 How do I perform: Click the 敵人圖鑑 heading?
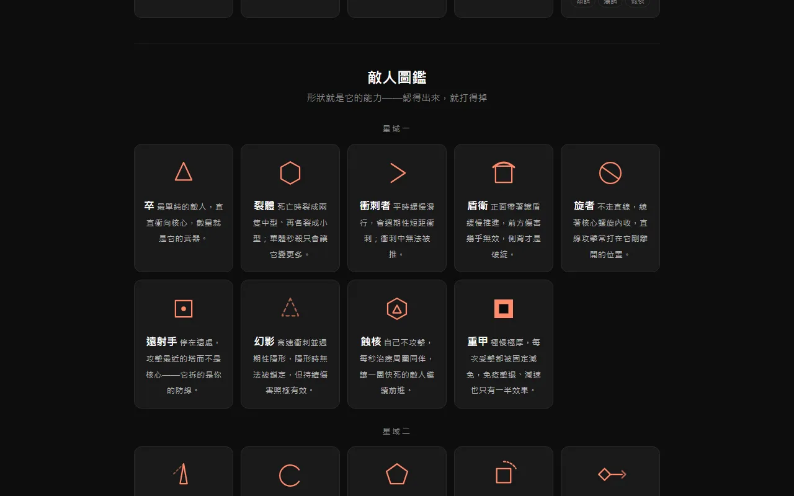pyautogui.click(x=397, y=77)
